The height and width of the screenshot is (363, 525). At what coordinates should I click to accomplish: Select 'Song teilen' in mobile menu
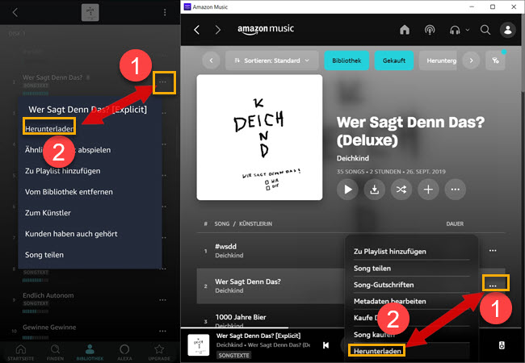pyautogui.click(x=44, y=255)
